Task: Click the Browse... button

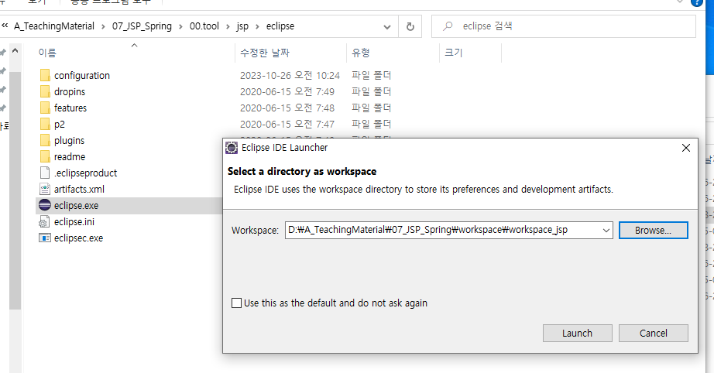Action: tap(654, 230)
